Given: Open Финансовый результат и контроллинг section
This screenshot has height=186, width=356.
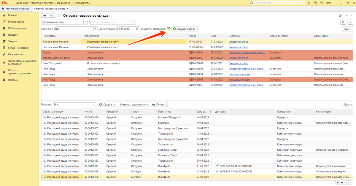Looking at the screenshot, I should coord(22,62).
